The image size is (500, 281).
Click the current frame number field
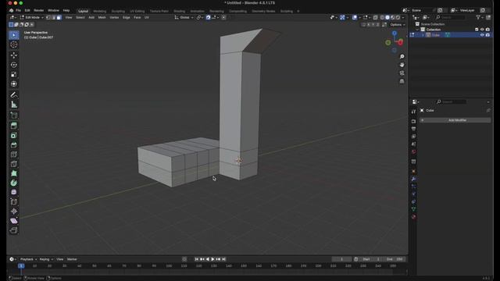pyautogui.click(x=341, y=259)
